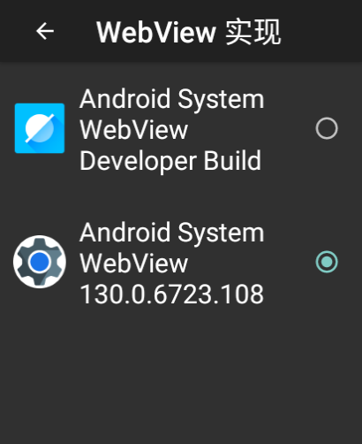
Task: Select the Developer Build radio button
Action: point(327,128)
